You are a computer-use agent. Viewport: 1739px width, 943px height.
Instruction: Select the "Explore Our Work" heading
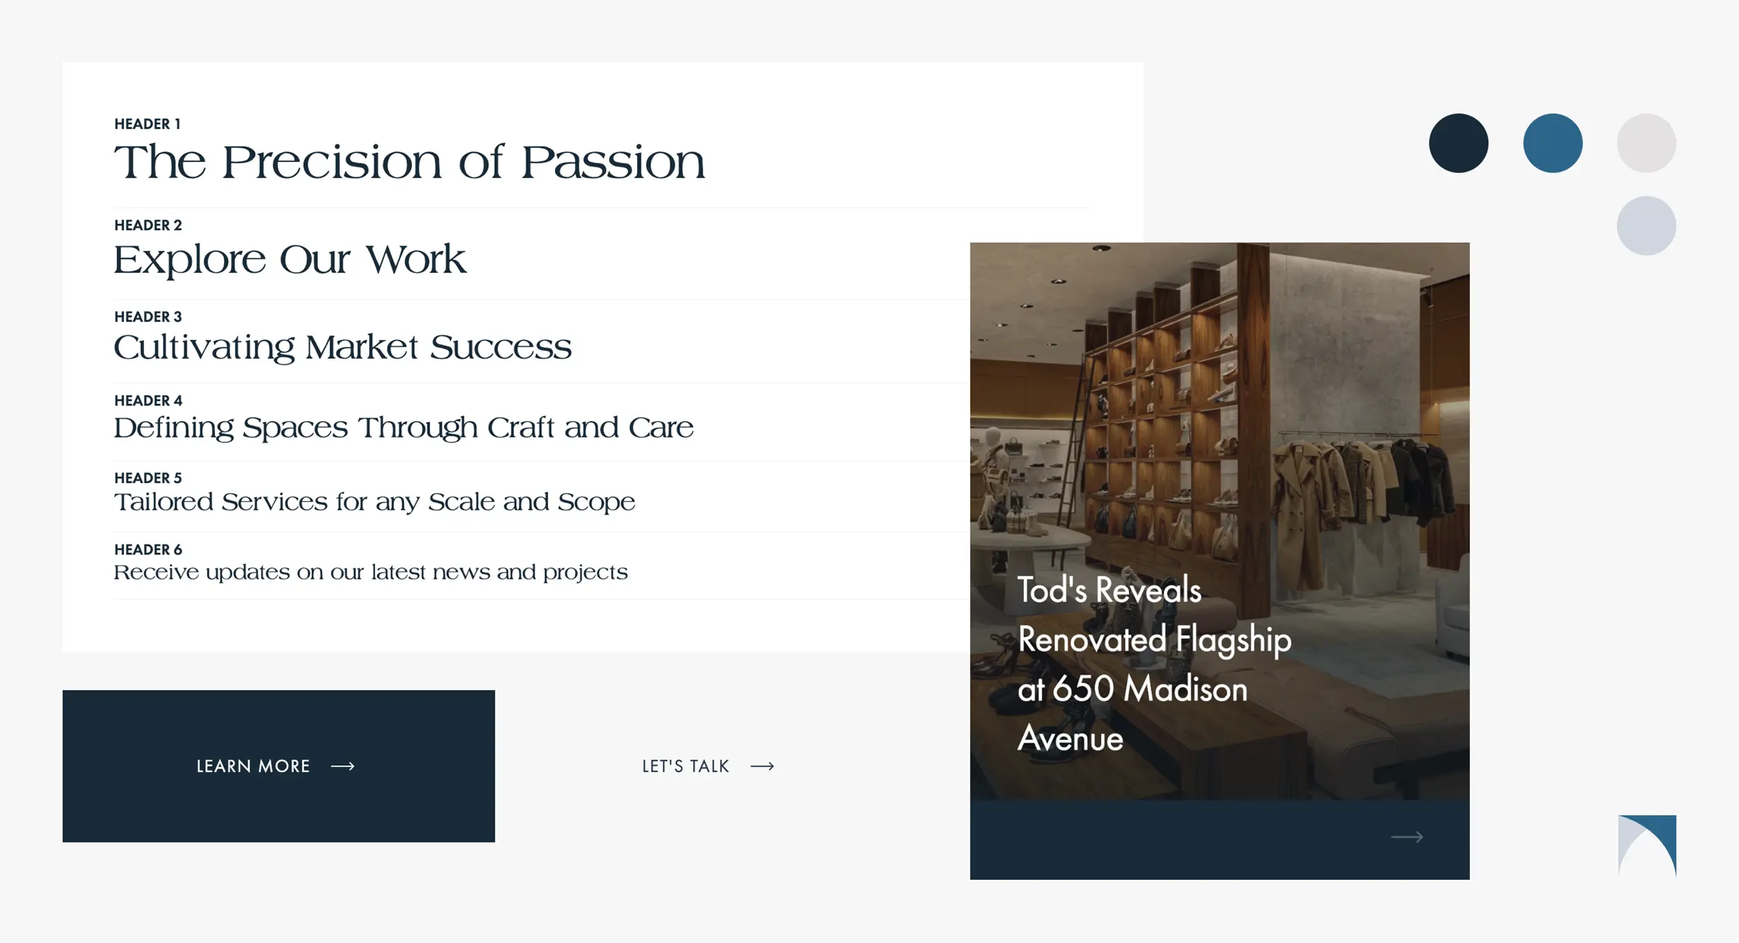[x=289, y=259]
